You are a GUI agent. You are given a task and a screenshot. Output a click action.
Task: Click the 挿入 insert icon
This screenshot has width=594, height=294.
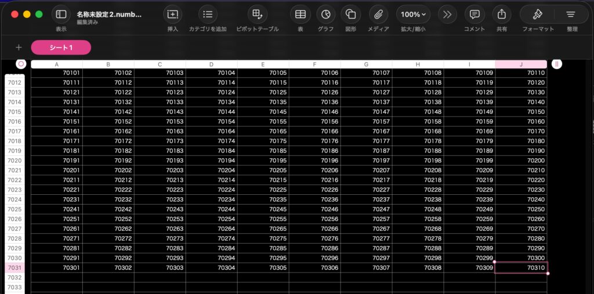pyautogui.click(x=172, y=14)
